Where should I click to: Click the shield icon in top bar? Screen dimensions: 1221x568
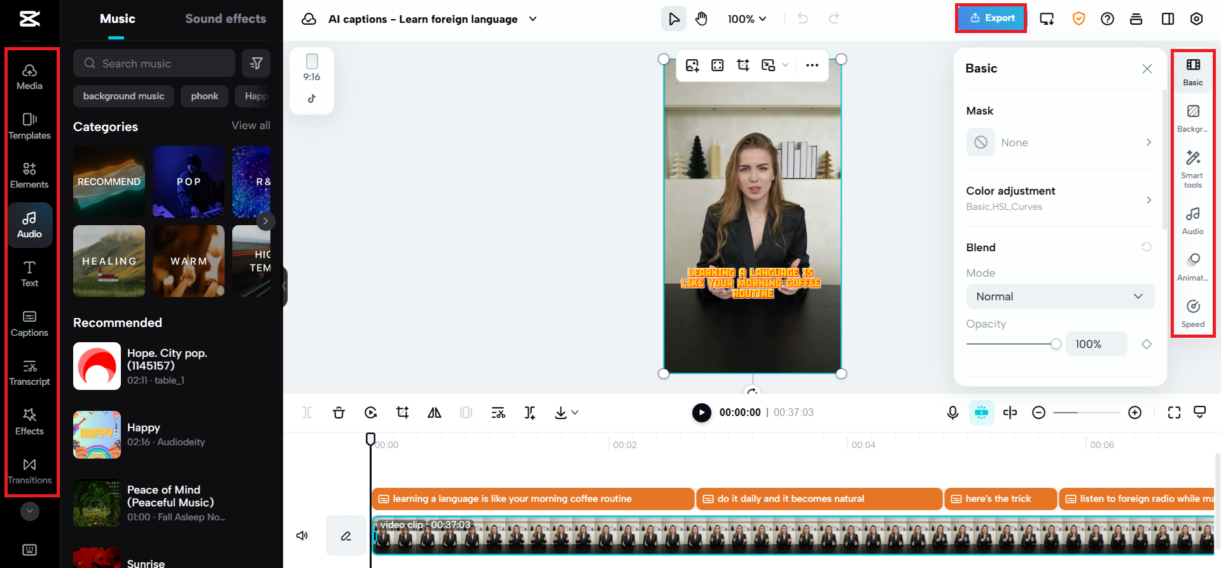click(1078, 19)
